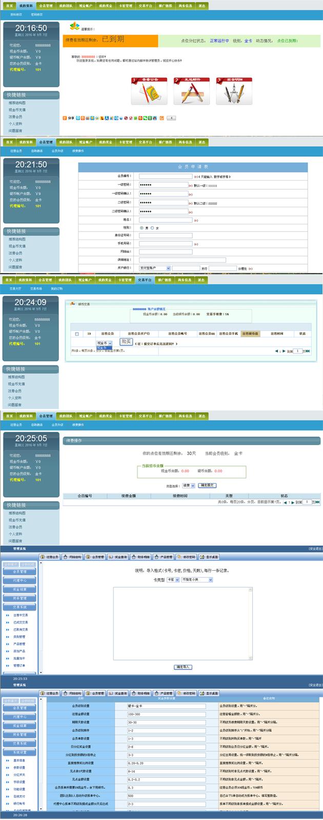Click the 会员编号 input field
This screenshot has width=323, height=820.
click(165, 176)
